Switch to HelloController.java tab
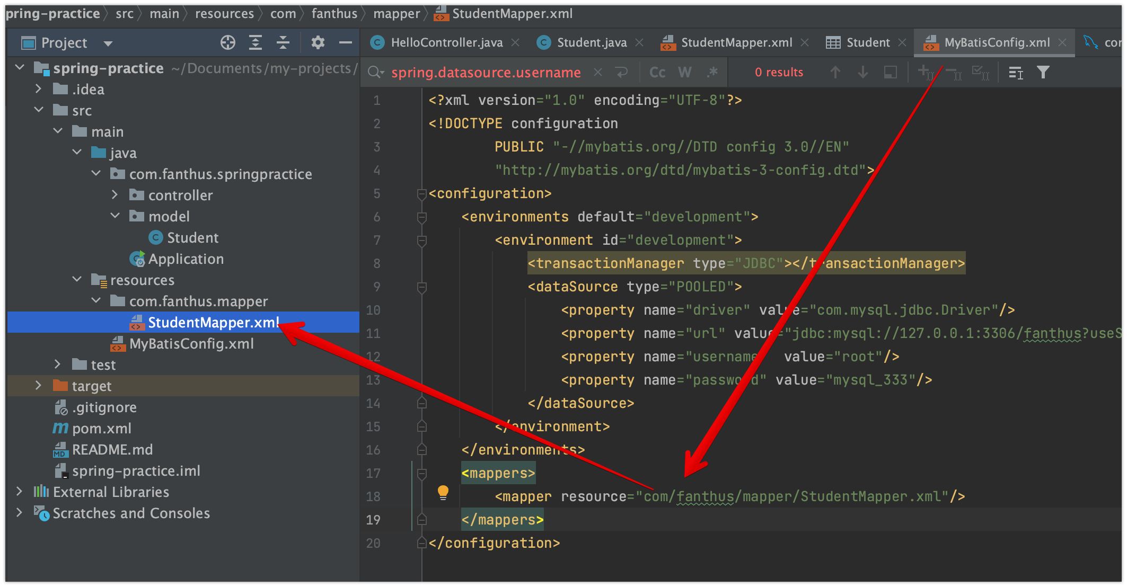The height and width of the screenshot is (587, 1127). point(446,43)
